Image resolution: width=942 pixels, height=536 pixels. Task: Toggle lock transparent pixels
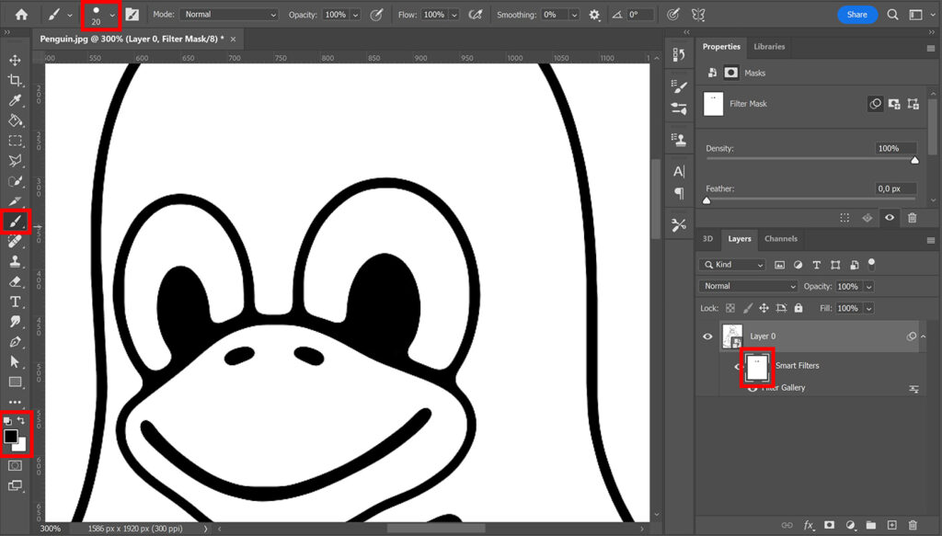tap(729, 308)
